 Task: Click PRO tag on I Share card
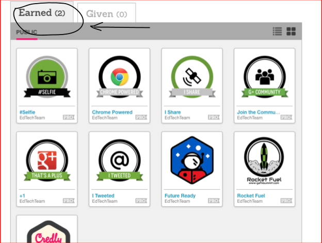coord(214,118)
